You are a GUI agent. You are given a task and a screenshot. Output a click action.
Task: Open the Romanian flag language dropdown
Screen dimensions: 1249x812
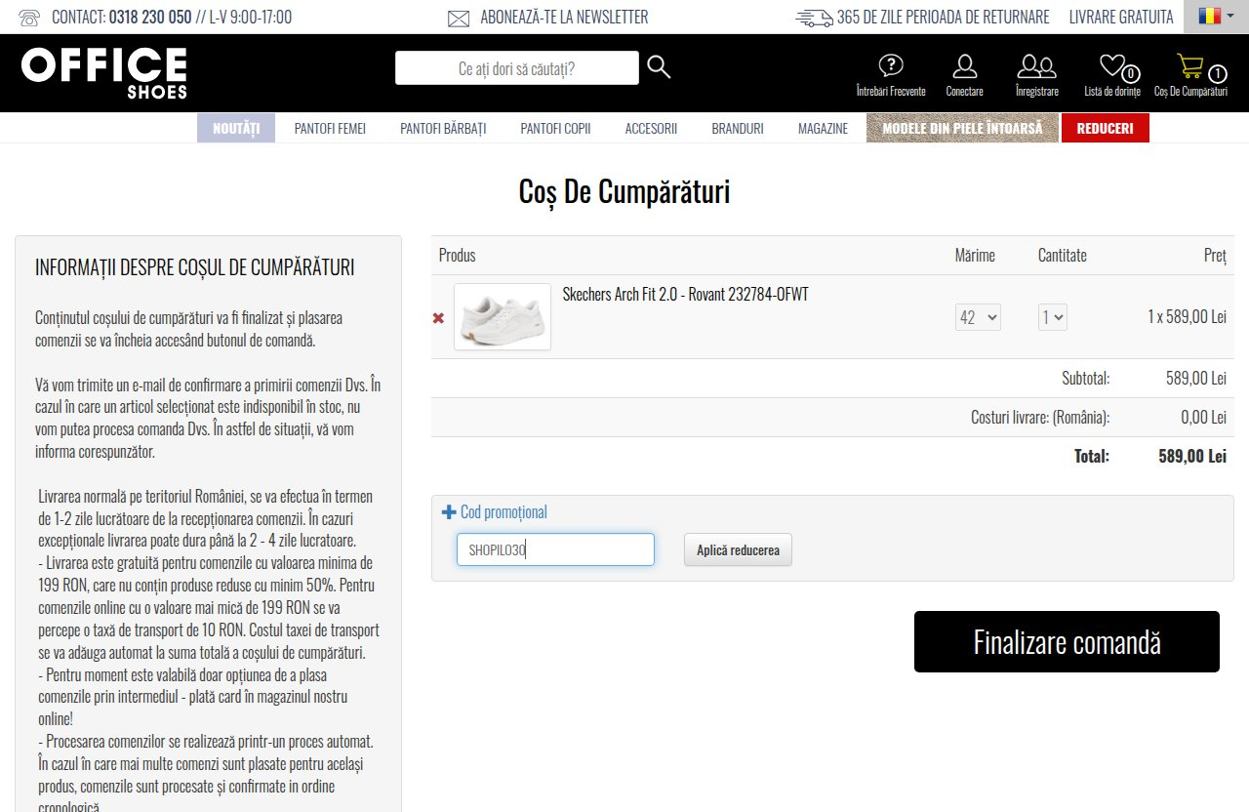(x=1216, y=17)
